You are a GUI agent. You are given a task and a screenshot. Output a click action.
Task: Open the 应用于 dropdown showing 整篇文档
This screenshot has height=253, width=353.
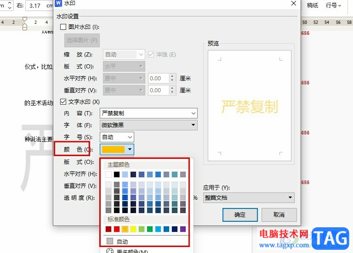coord(249,198)
